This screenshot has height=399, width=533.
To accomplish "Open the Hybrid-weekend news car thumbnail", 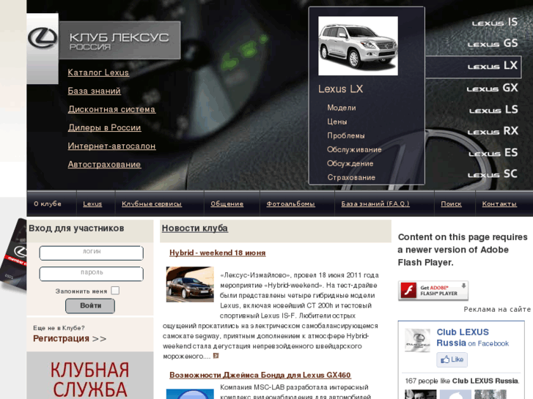I will (190, 284).
